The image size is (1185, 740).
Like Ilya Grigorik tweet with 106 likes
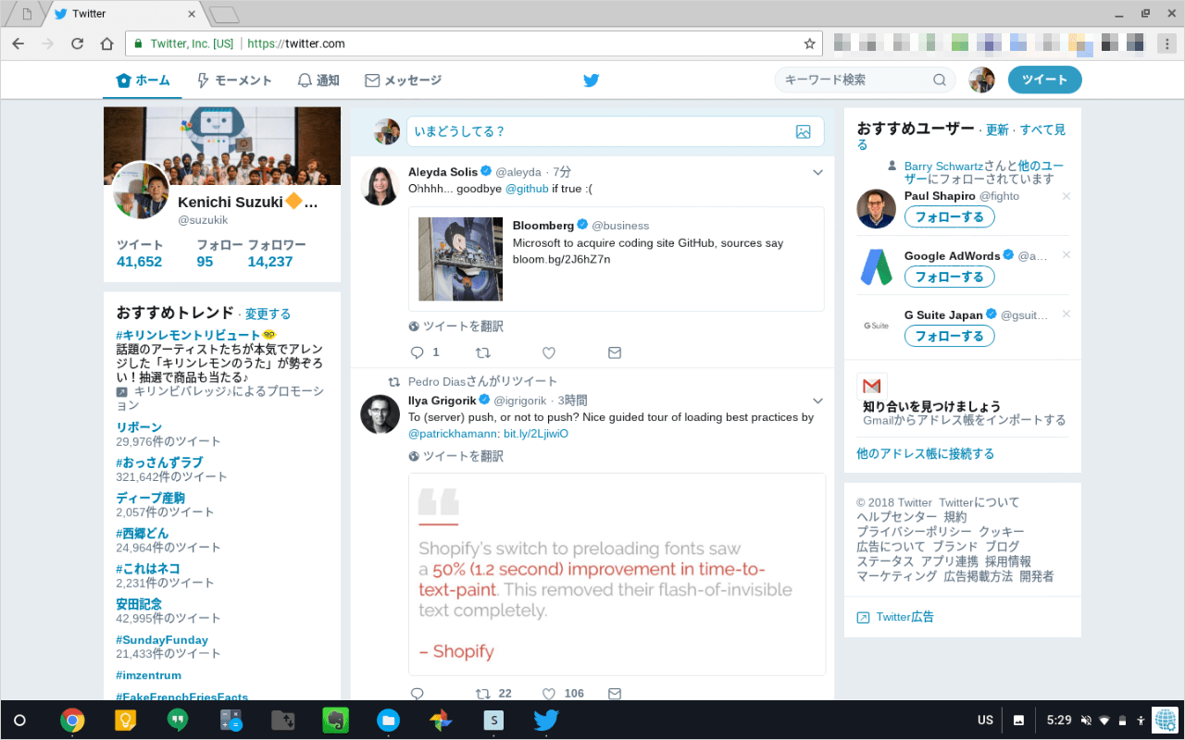(548, 693)
